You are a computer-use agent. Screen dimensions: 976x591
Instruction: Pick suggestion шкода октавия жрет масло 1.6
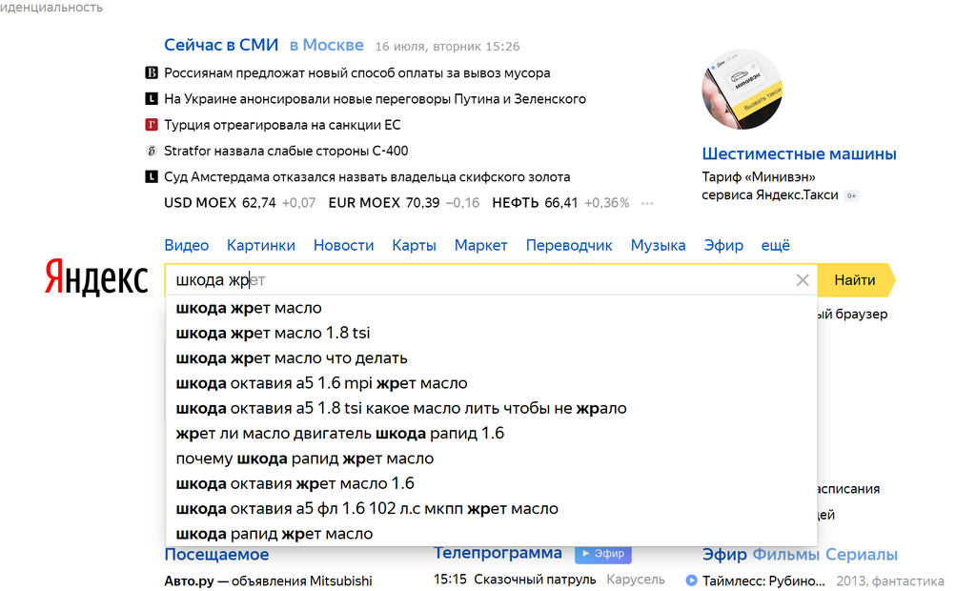(491, 483)
